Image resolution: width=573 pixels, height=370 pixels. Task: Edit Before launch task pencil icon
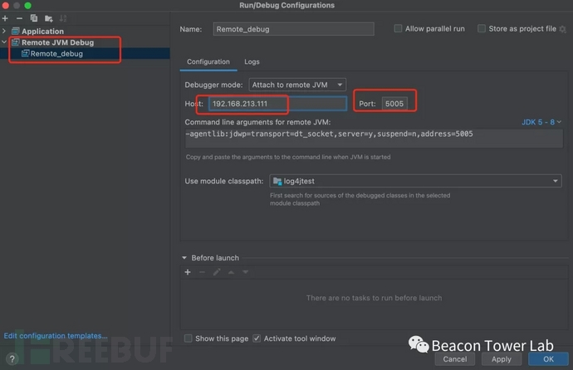217,272
